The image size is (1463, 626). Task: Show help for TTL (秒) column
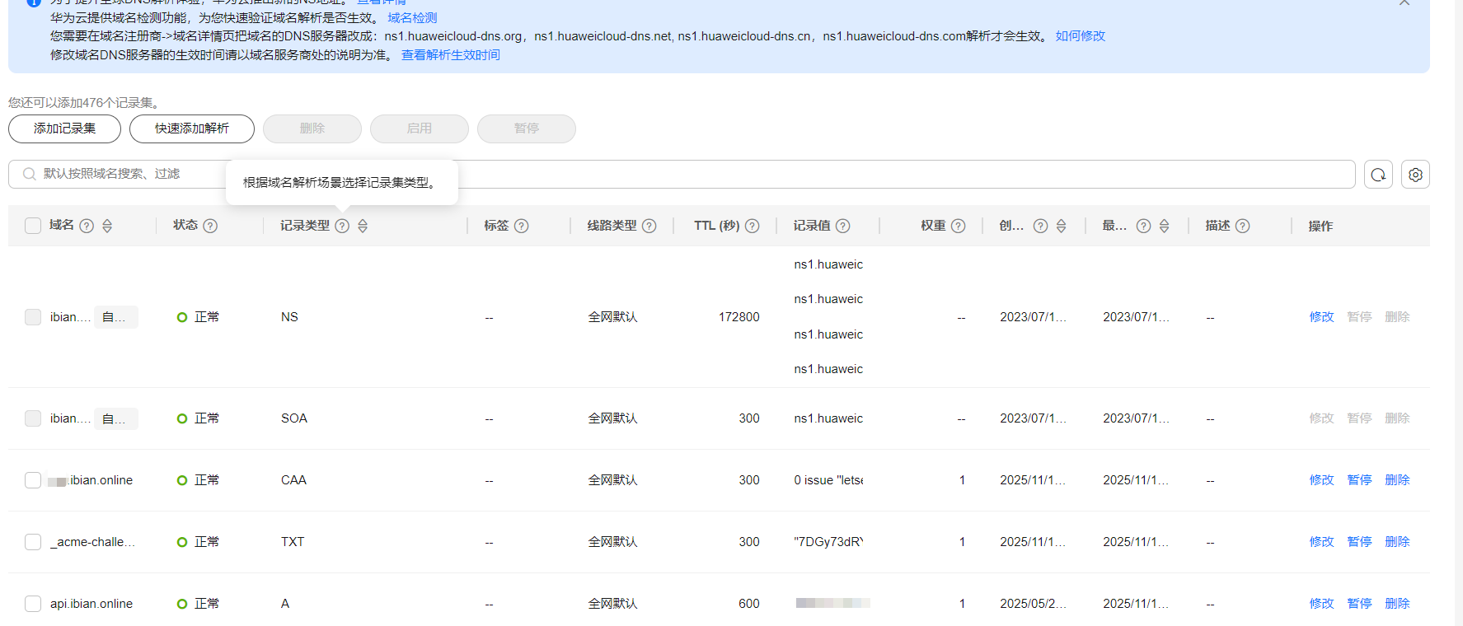(x=752, y=226)
